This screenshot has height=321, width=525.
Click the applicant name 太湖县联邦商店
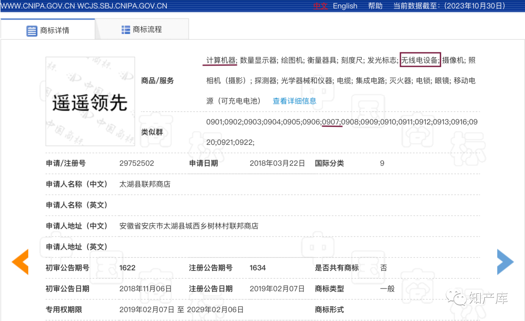[x=145, y=184]
